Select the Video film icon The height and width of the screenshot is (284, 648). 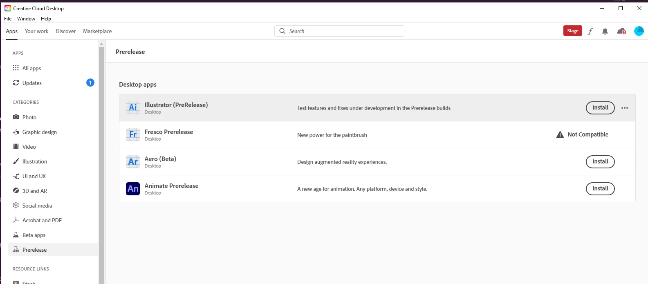click(16, 146)
